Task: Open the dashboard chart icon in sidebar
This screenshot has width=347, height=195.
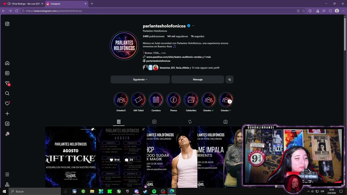Action: [7, 124]
